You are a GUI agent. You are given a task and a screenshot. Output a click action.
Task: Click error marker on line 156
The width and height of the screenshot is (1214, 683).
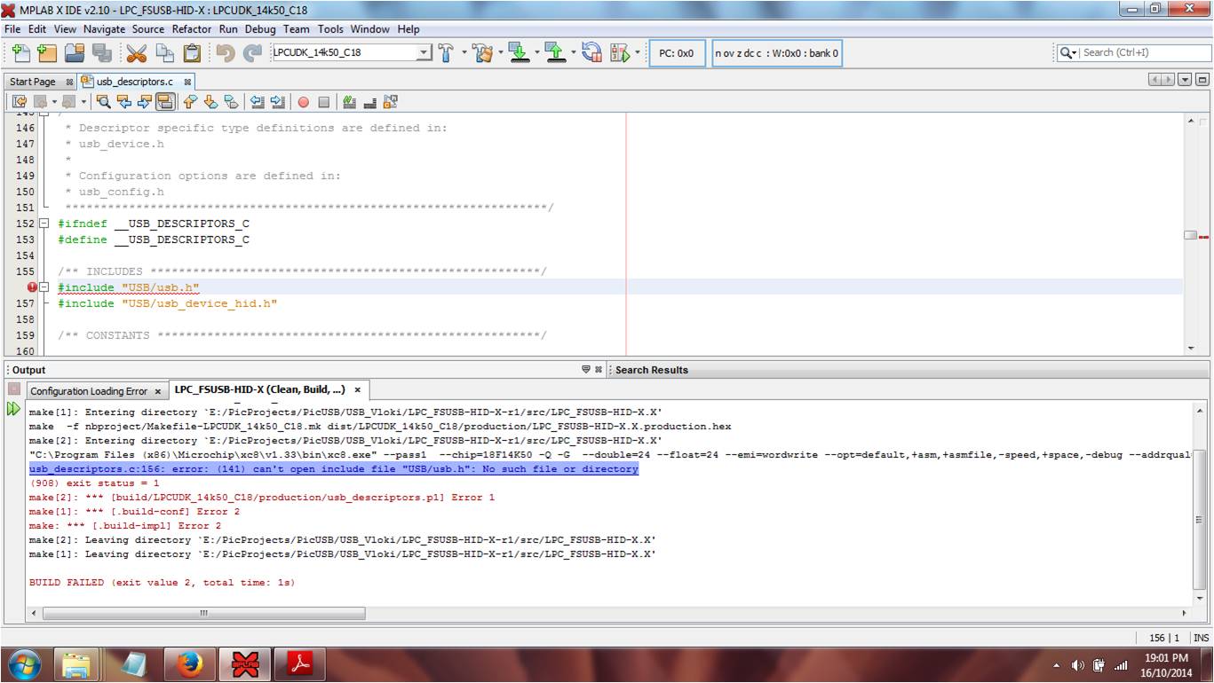(33, 287)
